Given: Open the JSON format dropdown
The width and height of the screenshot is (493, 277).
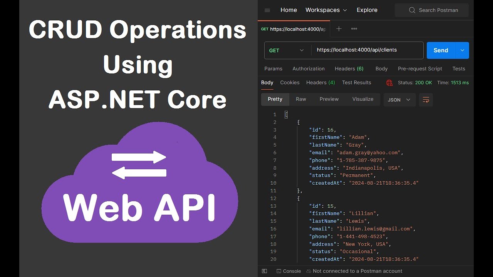Looking at the screenshot, I should point(399,100).
